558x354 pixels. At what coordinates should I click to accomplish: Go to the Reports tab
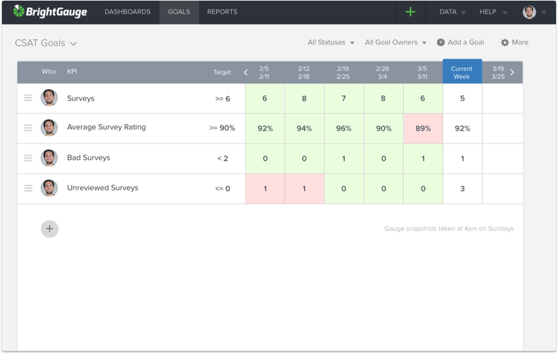(x=222, y=12)
